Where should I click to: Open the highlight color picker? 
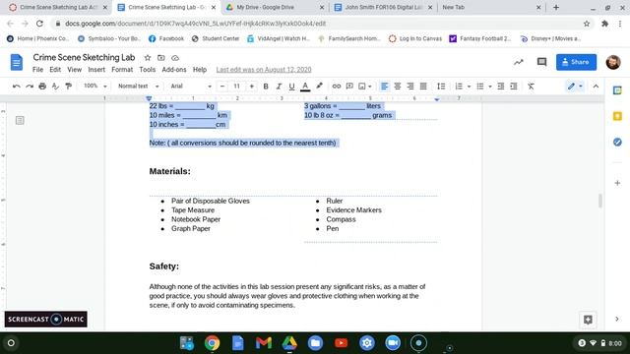[x=319, y=86]
